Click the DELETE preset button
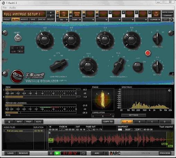The width and height of the screenshot is (176, 158). click(x=51, y=19)
